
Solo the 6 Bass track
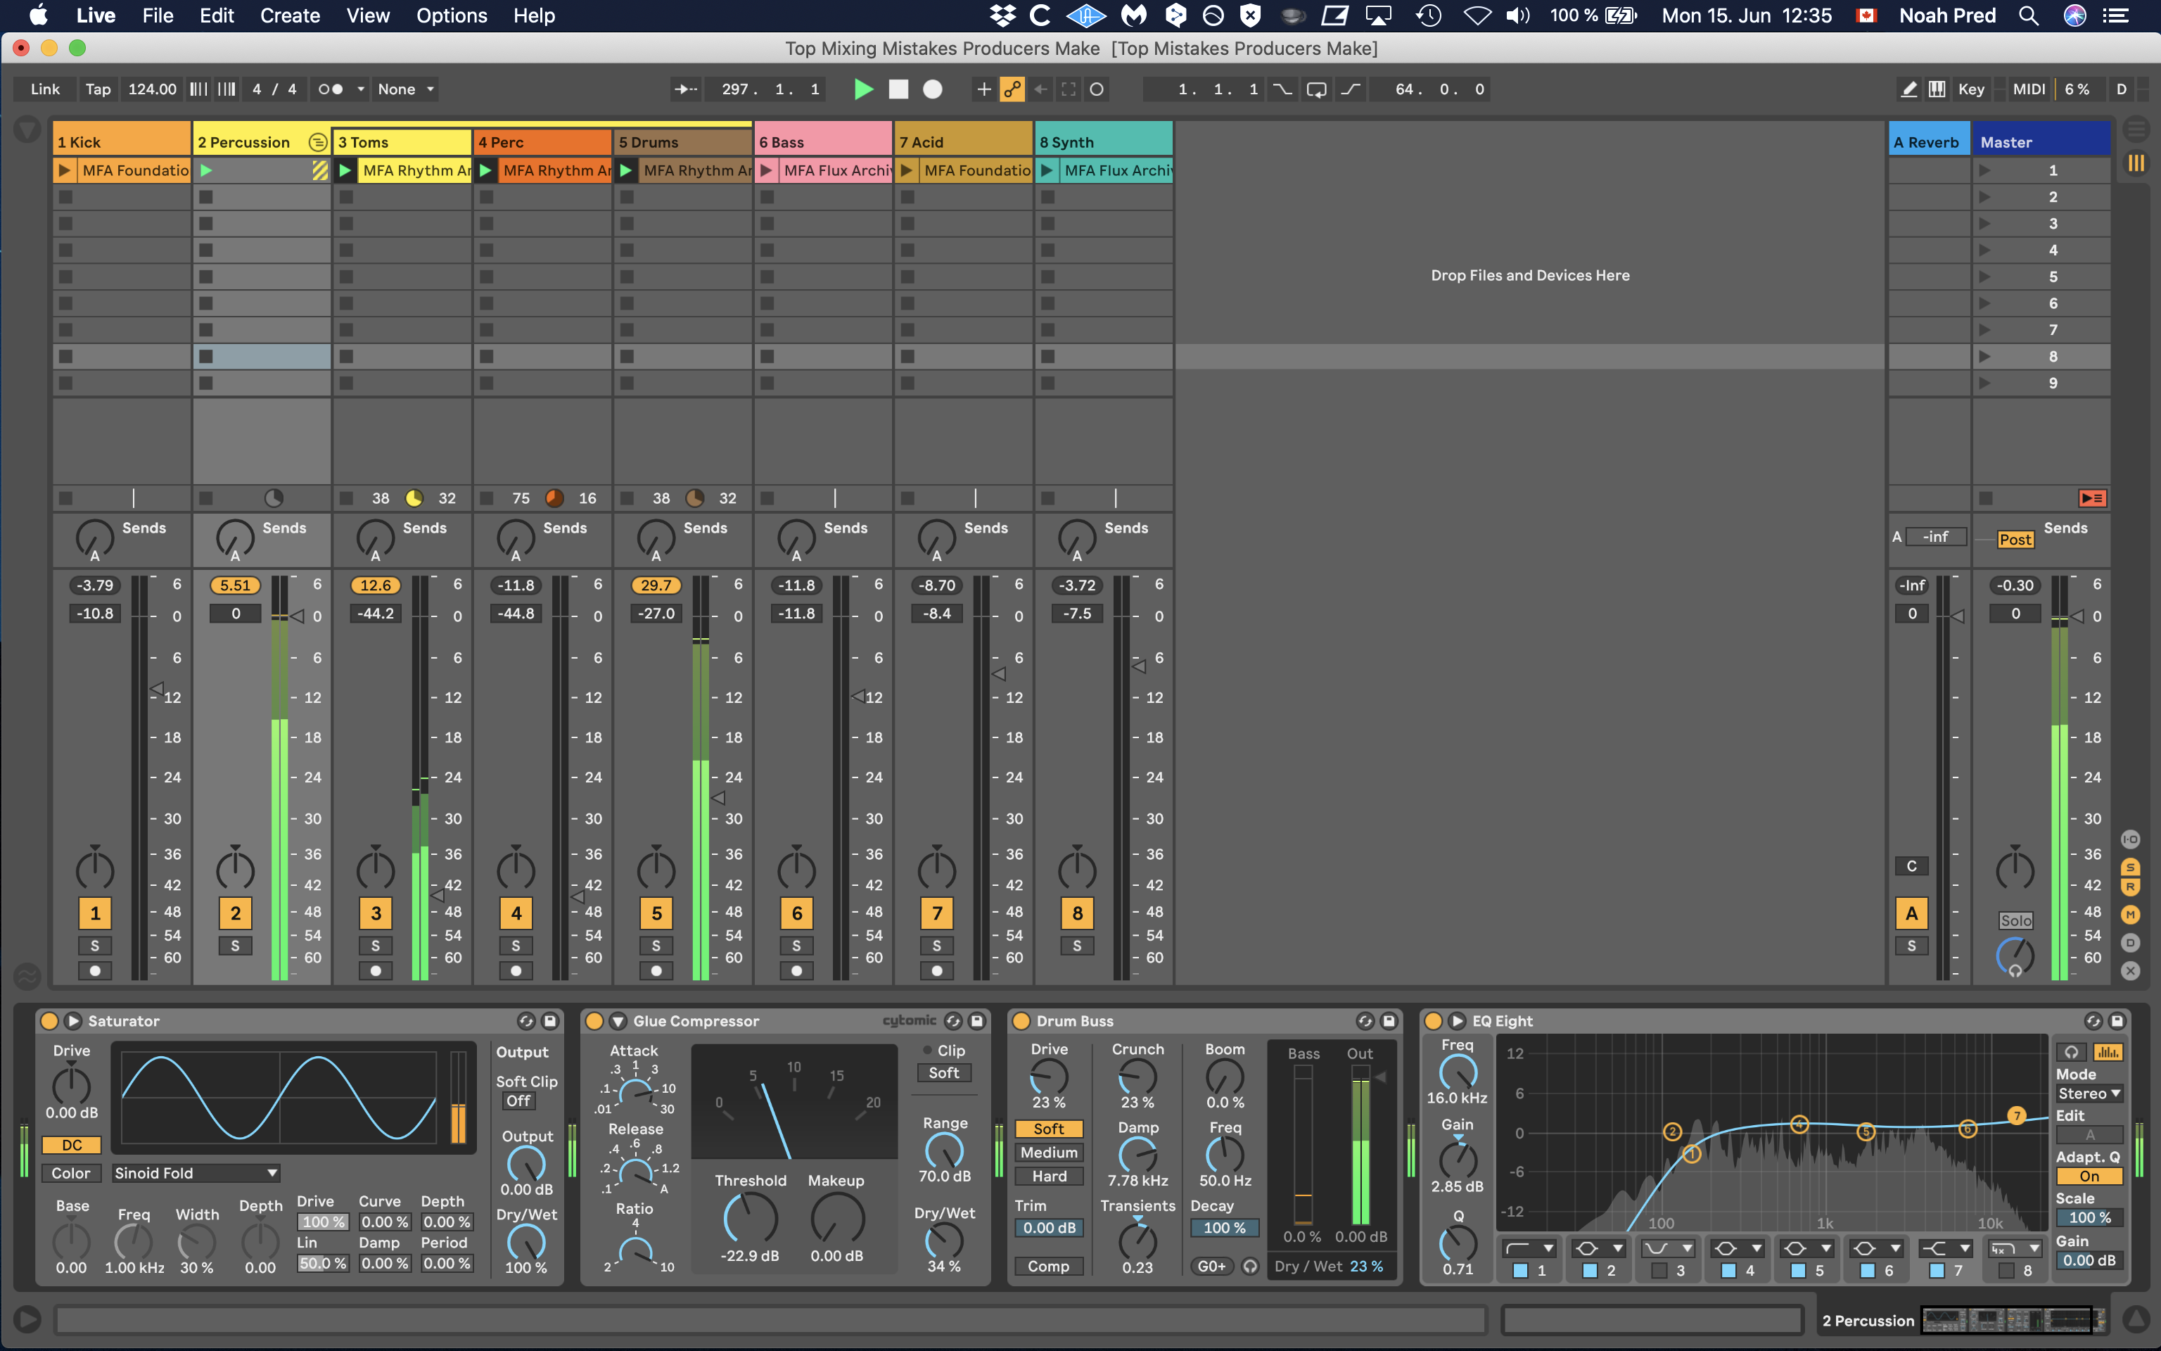796,945
